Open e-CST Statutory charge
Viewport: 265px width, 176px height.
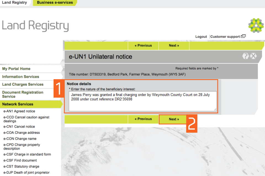click(21, 166)
